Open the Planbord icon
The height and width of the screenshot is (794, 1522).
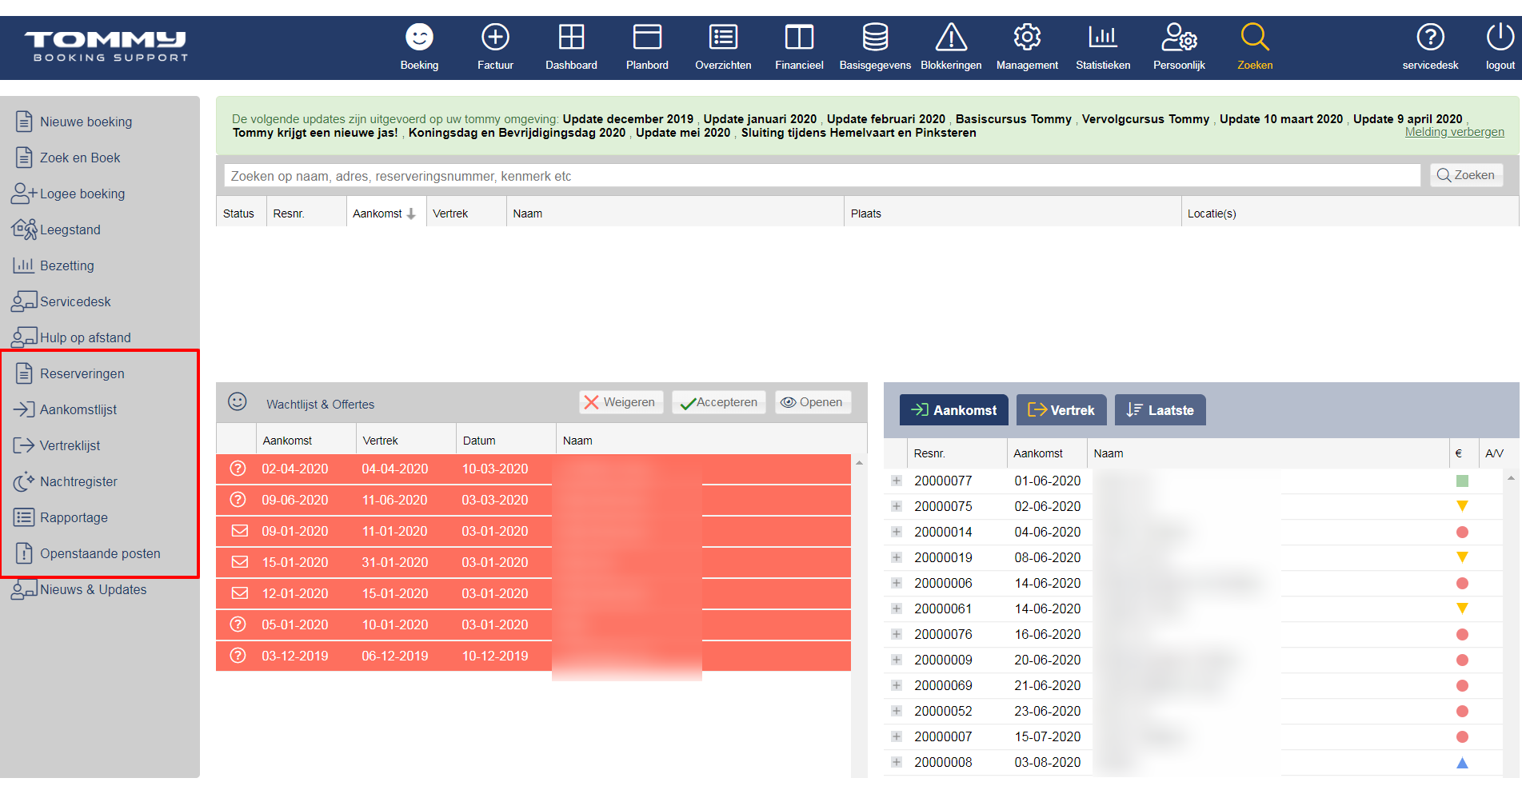(647, 37)
